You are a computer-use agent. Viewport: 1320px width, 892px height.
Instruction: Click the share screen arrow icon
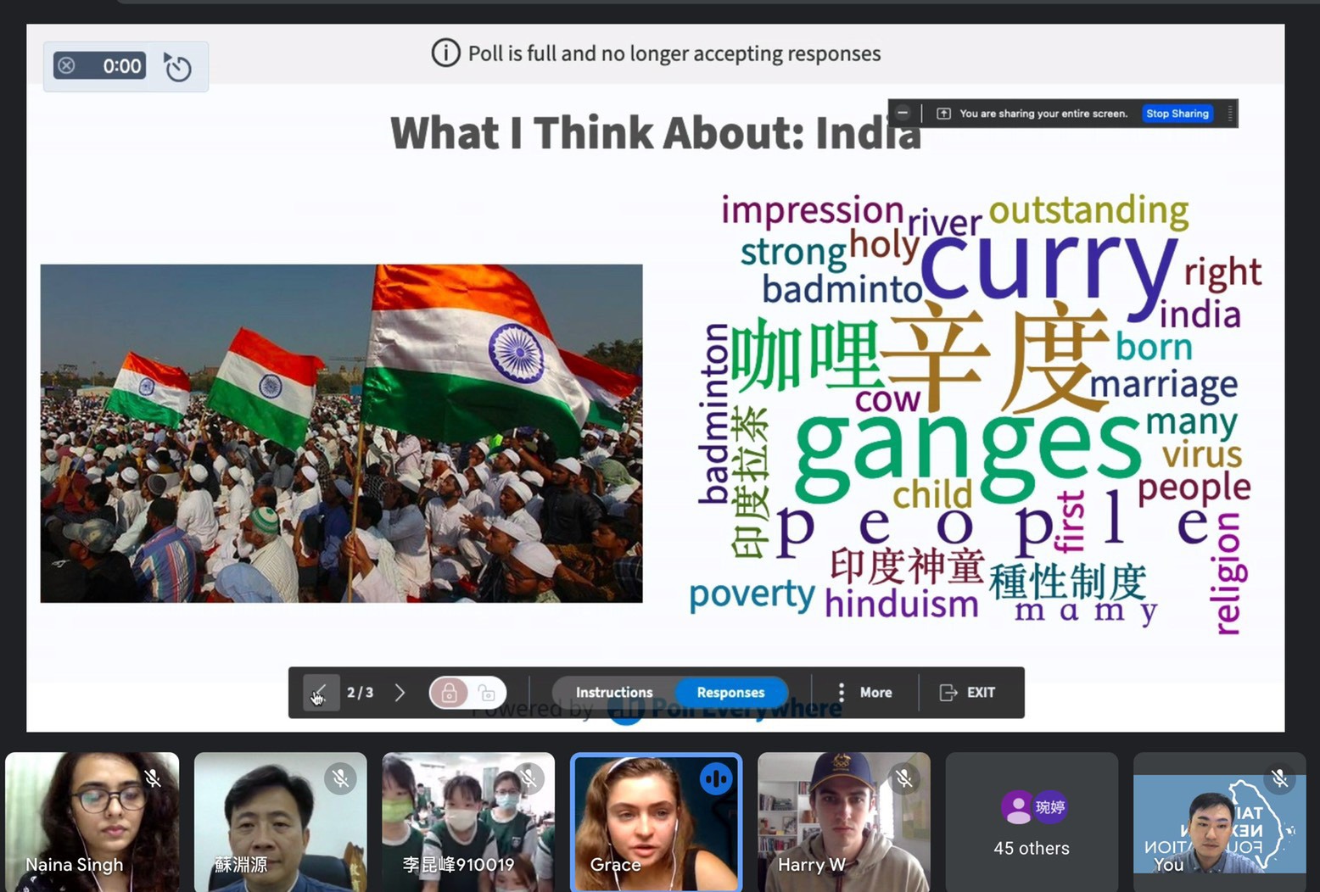(x=943, y=114)
